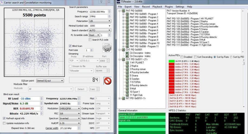
Task: Collapse the PAT PID 0x0000 tree node
Action: pos(120,11)
